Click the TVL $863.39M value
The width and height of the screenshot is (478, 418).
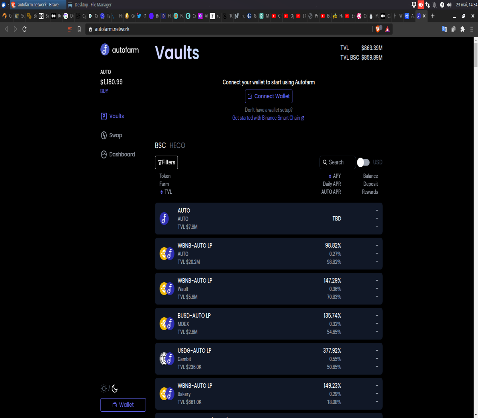point(372,48)
